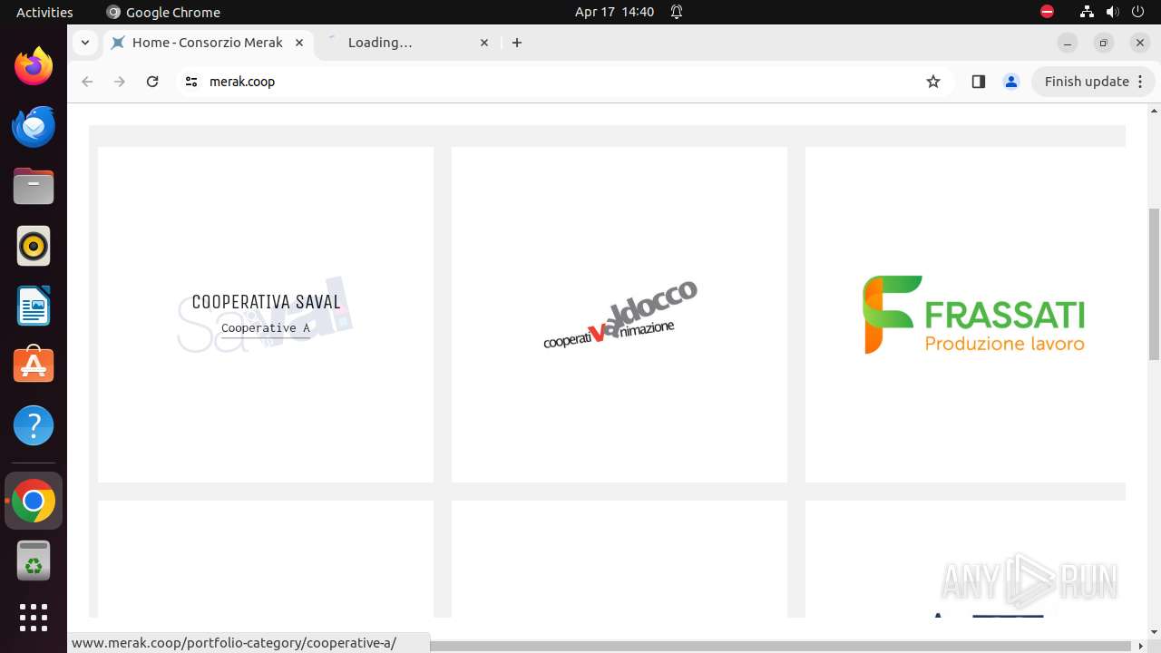Viewport: 1161px width, 653px height.
Task: Click the vertical page scrollbar
Action: click(x=1154, y=283)
